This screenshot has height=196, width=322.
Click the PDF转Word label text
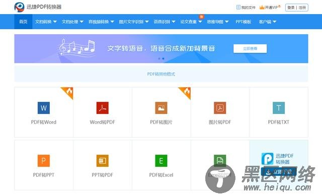44,122
